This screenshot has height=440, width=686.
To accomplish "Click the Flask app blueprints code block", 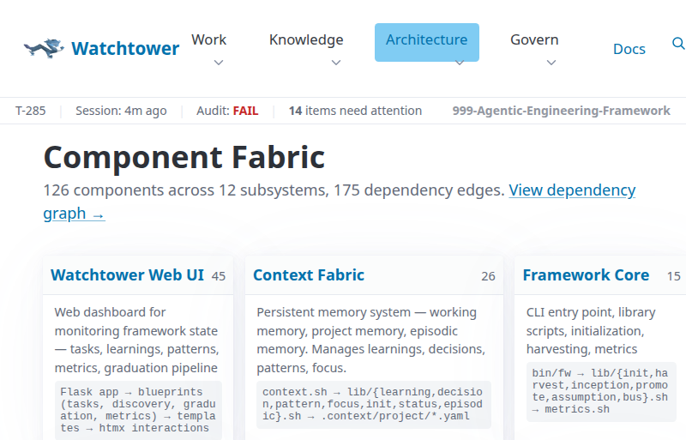I will [138, 410].
